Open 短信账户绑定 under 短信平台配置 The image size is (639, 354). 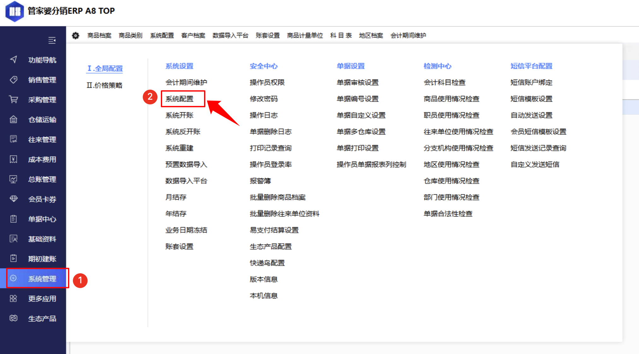coord(531,82)
